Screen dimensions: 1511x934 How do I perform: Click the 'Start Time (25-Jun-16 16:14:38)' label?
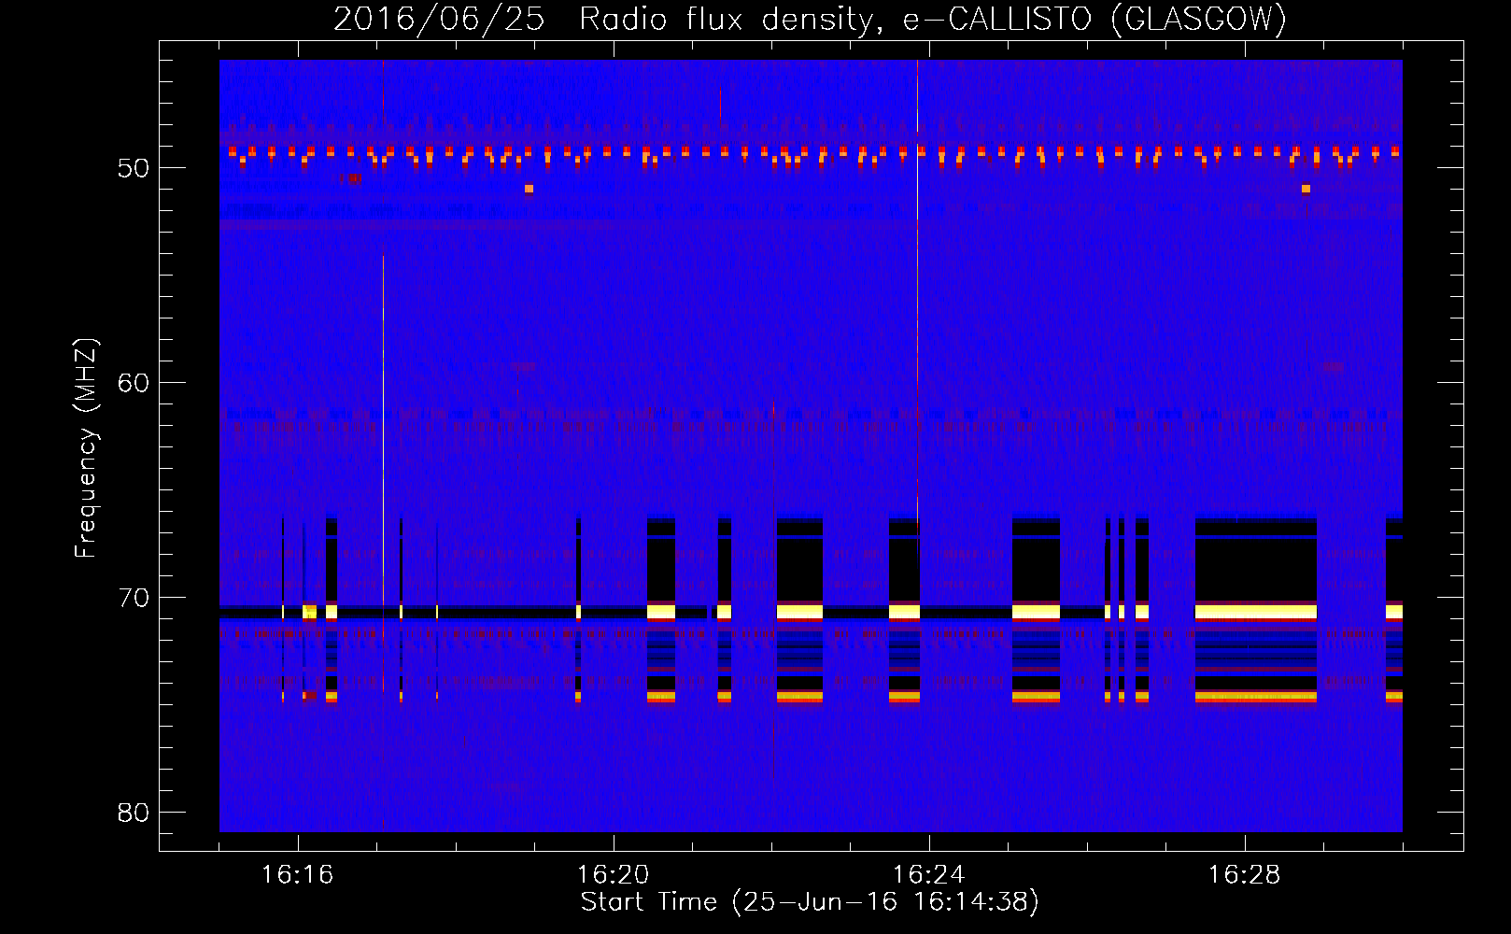click(x=810, y=902)
